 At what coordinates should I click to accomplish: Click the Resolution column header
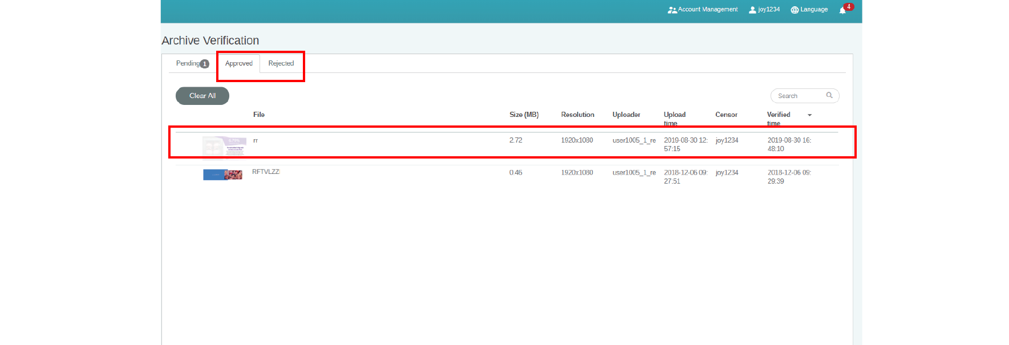(x=577, y=115)
